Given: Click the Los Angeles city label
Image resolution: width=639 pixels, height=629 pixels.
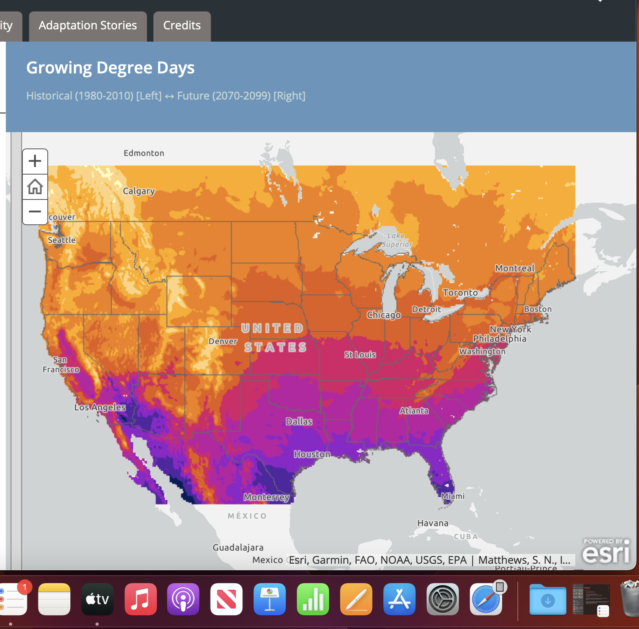Looking at the screenshot, I should click(x=100, y=408).
